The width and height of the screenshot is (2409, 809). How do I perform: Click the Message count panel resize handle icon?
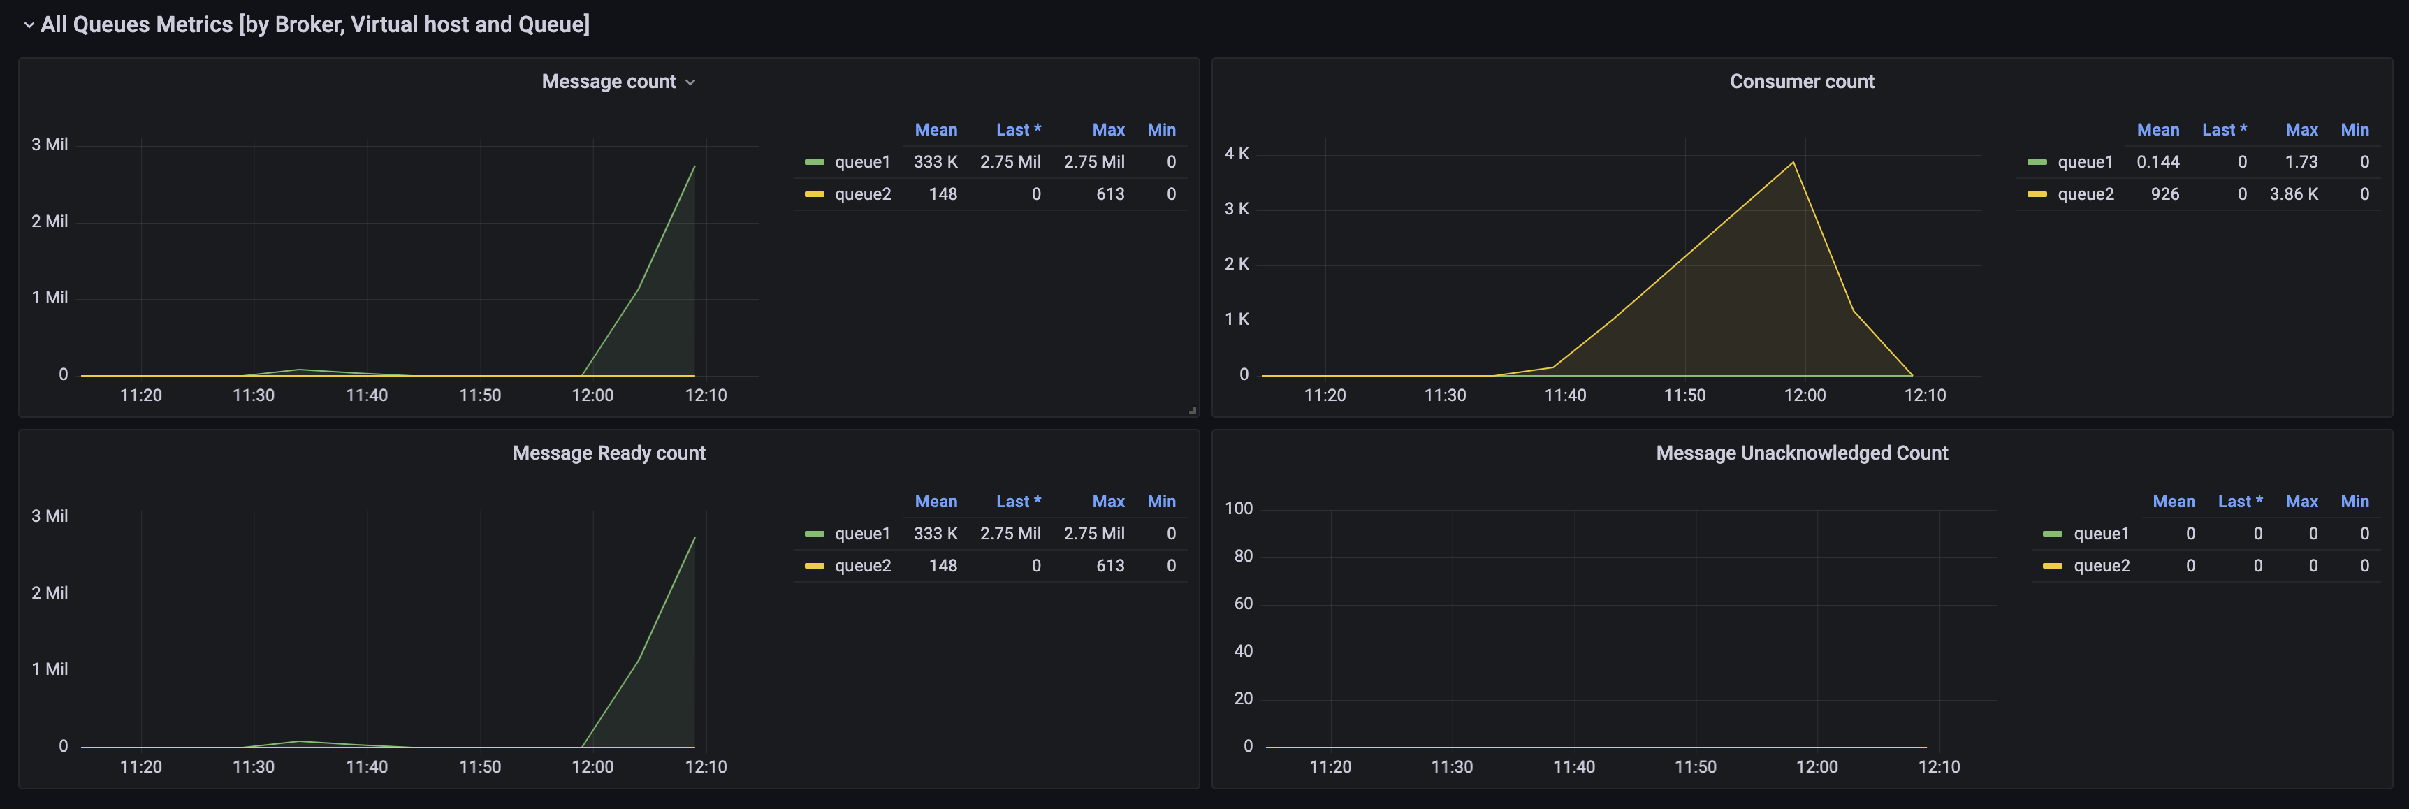1193,409
